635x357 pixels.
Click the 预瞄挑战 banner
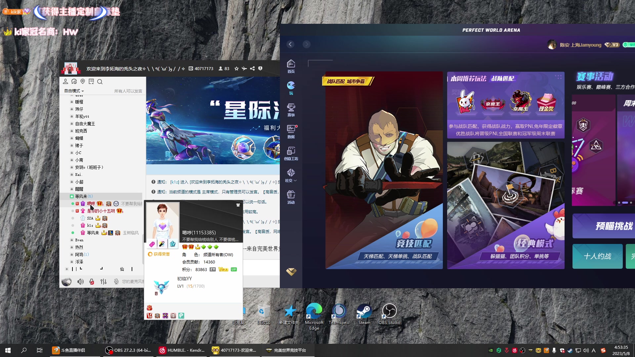pos(604,226)
